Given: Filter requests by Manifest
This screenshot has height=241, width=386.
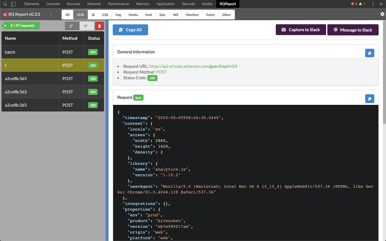Looking at the screenshot, I should [x=192, y=15].
